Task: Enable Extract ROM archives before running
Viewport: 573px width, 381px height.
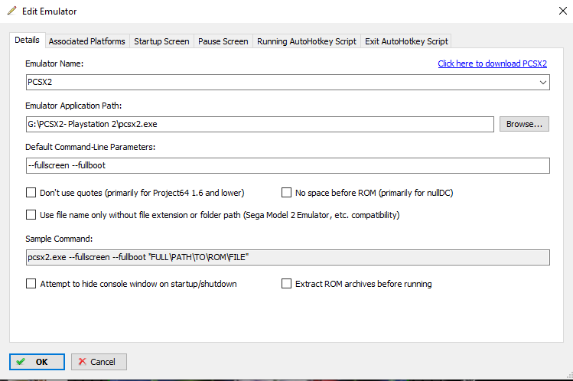Action: tap(286, 284)
